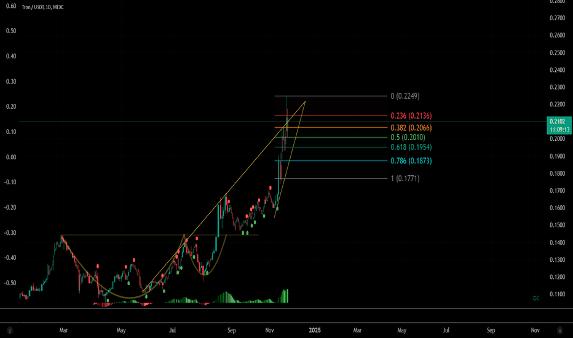Screen dimensions: 573x338
Task: Toggle auto-scale with the A button
Action: point(558,330)
